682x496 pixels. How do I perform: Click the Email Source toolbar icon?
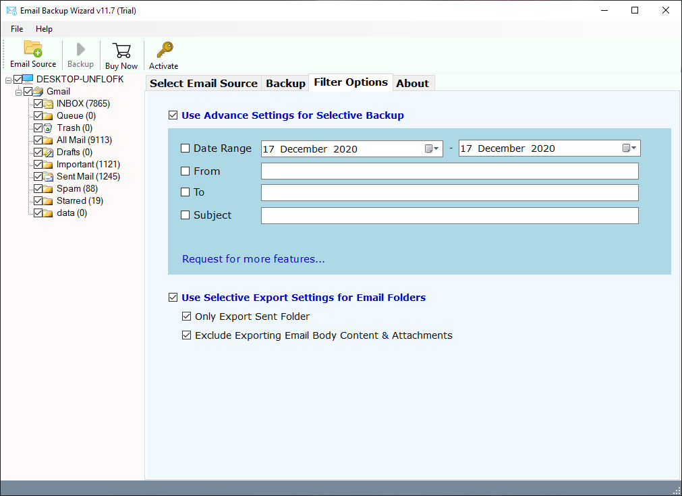[x=33, y=49]
